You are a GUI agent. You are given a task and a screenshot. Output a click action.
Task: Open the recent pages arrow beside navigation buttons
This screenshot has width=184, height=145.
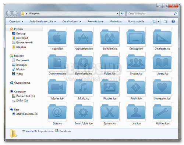[x=19, y=14]
